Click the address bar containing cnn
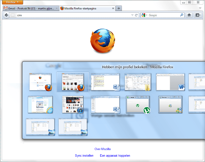The image size is (205, 162). pos(73,15)
